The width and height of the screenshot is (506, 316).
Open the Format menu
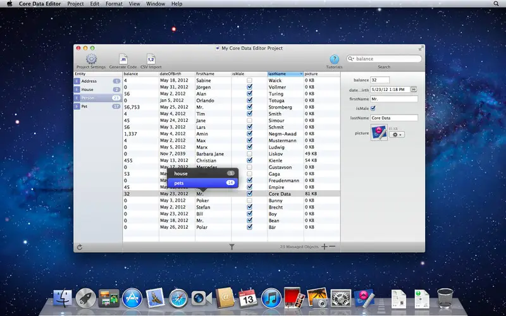point(114,4)
